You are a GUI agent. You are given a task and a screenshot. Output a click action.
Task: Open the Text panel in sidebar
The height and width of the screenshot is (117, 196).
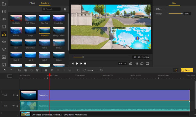coord(4,27)
